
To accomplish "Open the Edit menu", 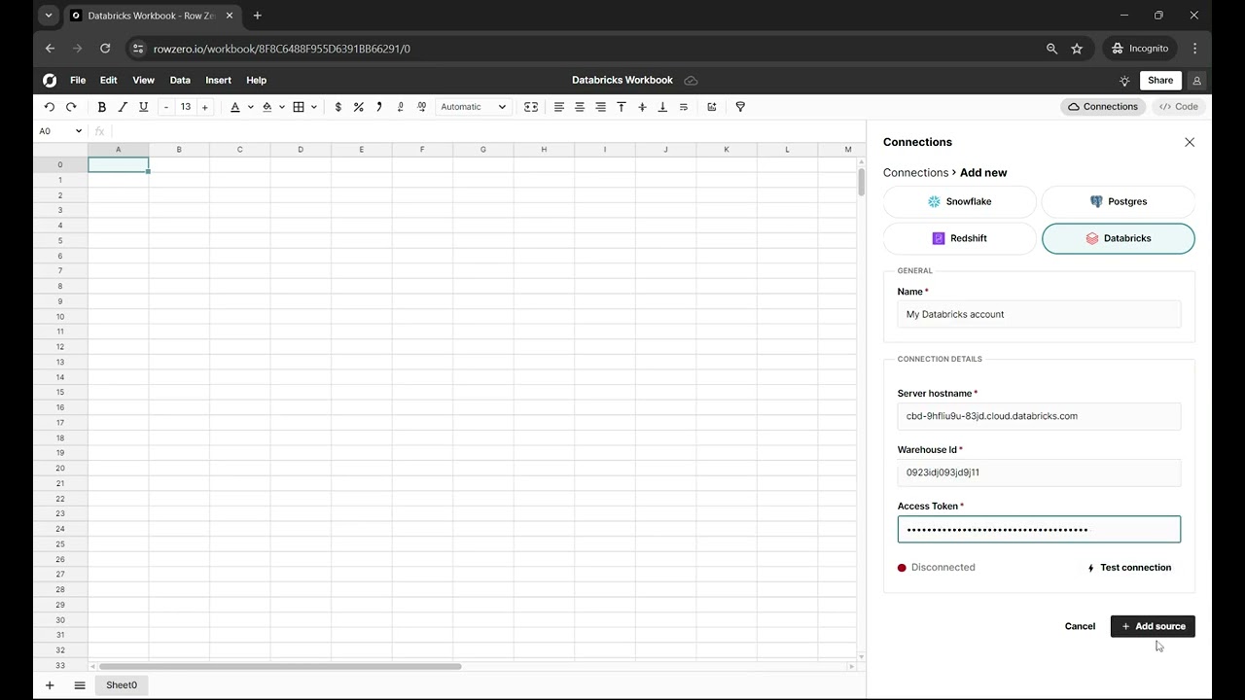I will point(109,81).
